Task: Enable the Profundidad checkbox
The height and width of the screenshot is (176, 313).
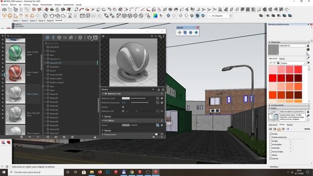Action: coord(270,145)
